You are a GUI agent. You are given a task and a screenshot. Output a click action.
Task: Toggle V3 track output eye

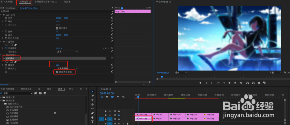[x=119, y=111]
